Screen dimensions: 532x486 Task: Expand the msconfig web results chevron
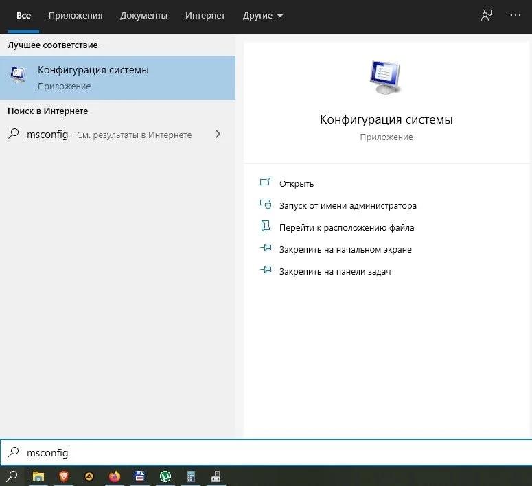pyautogui.click(x=218, y=134)
